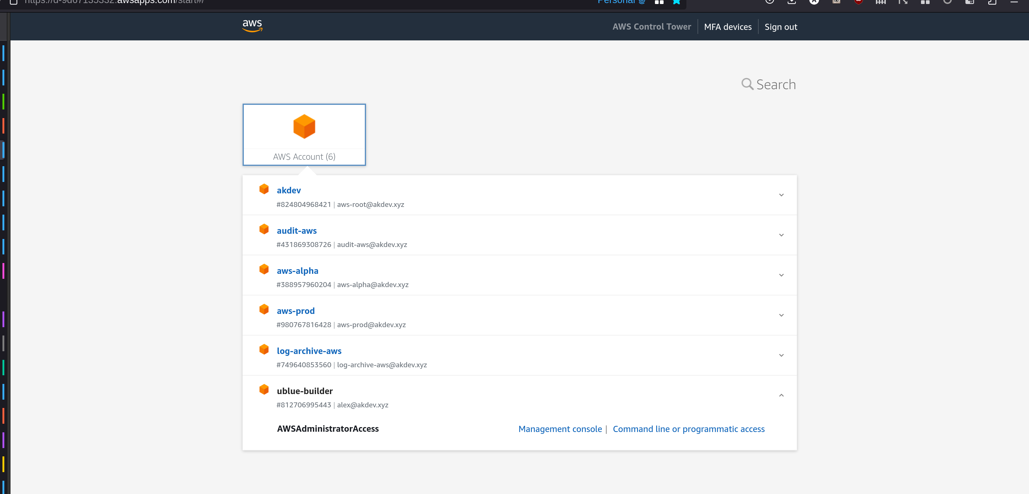
Task: Click the cube icon beside log-archive-aws
Action: [264, 349]
